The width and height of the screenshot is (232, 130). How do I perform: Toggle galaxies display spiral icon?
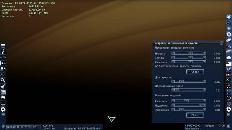pyautogui.click(x=229, y=17)
